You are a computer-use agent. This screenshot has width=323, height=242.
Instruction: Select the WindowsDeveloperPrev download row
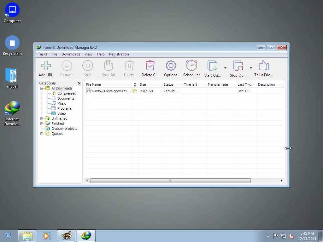(184, 91)
